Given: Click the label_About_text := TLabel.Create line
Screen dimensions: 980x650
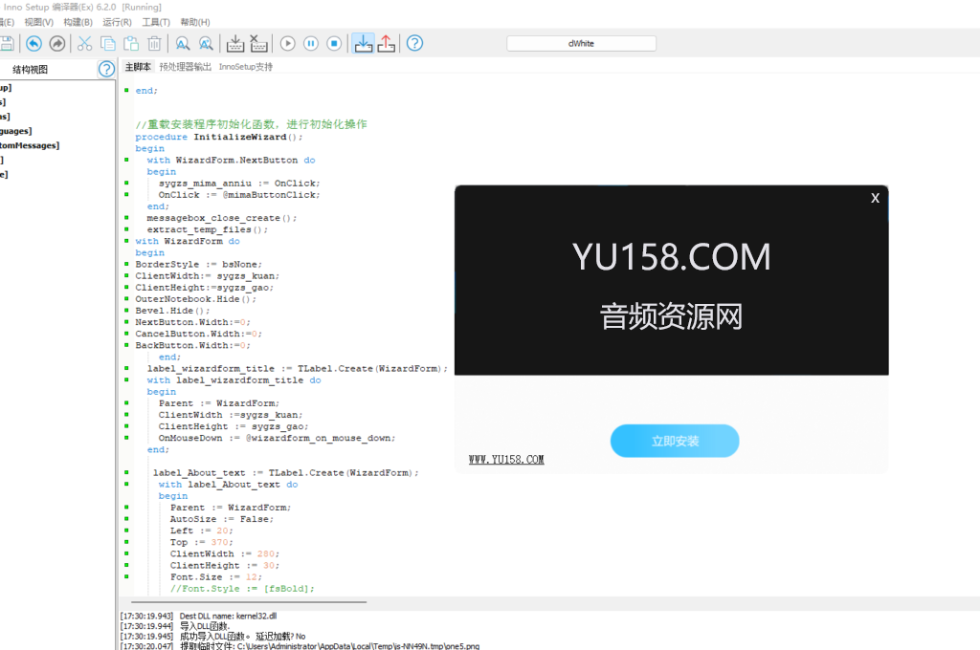Looking at the screenshot, I should (x=285, y=472).
